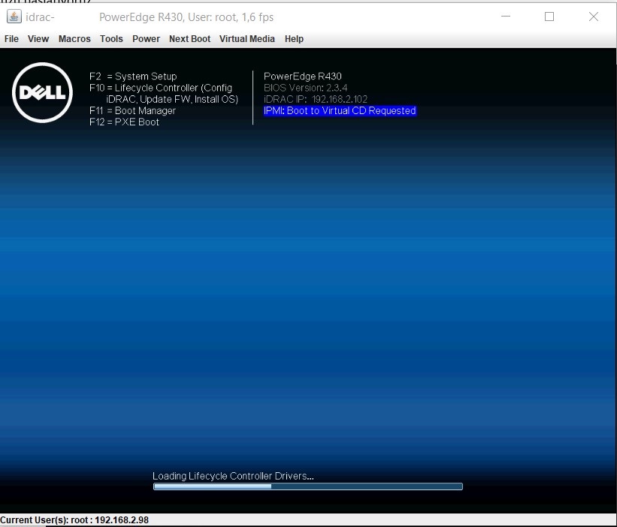Click the window title 'PowerEdge R430, User: root, 1,6 fps'

pyautogui.click(x=186, y=17)
